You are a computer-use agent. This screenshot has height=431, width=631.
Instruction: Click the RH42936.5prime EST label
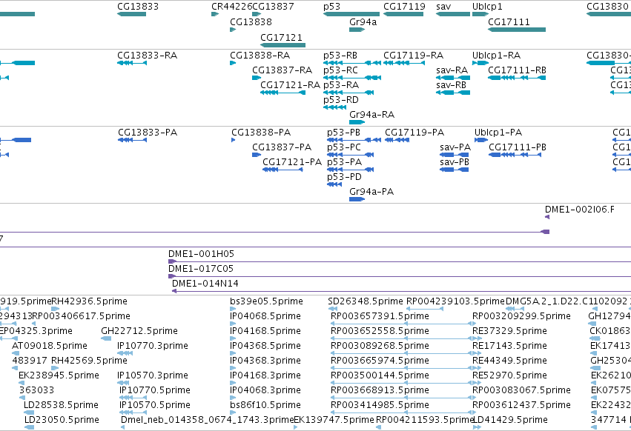(89, 301)
